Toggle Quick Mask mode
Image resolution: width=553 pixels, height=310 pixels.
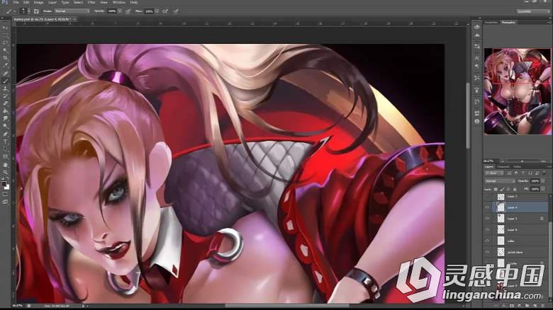(x=5, y=194)
